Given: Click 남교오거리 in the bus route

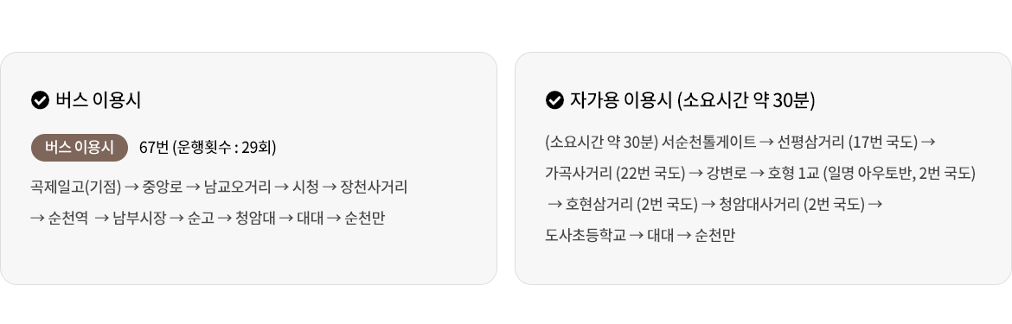Looking at the screenshot, I should pyautogui.click(x=237, y=187).
